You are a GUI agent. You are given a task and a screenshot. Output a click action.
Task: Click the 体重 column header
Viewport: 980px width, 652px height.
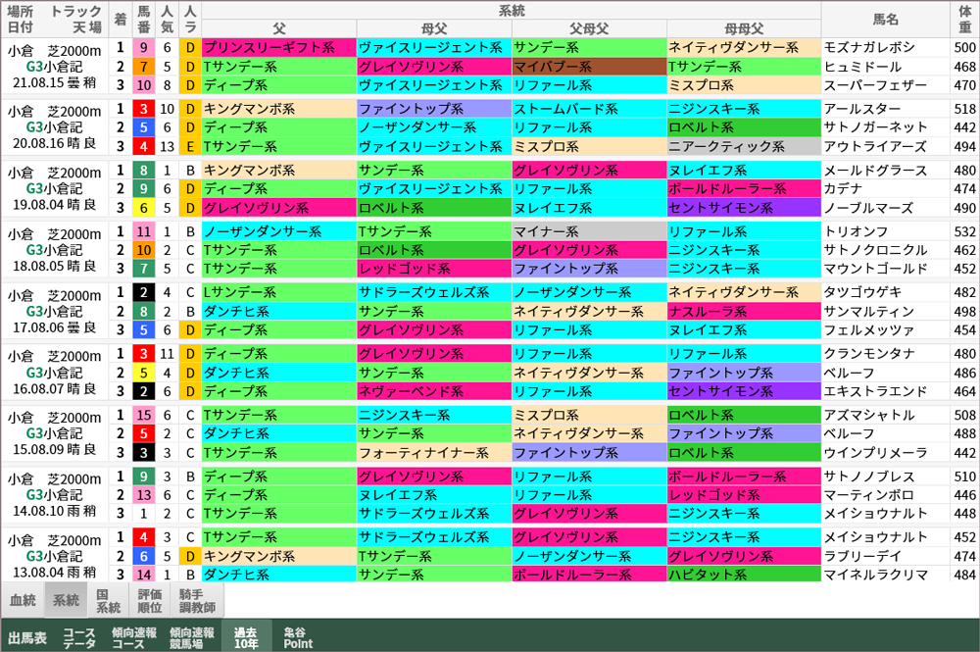[x=964, y=20]
